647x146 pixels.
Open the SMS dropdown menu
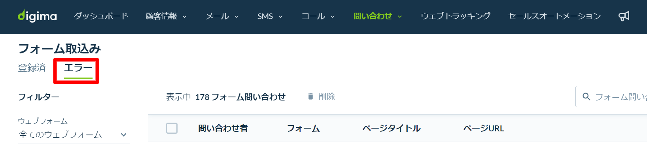[x=270, y=16]
